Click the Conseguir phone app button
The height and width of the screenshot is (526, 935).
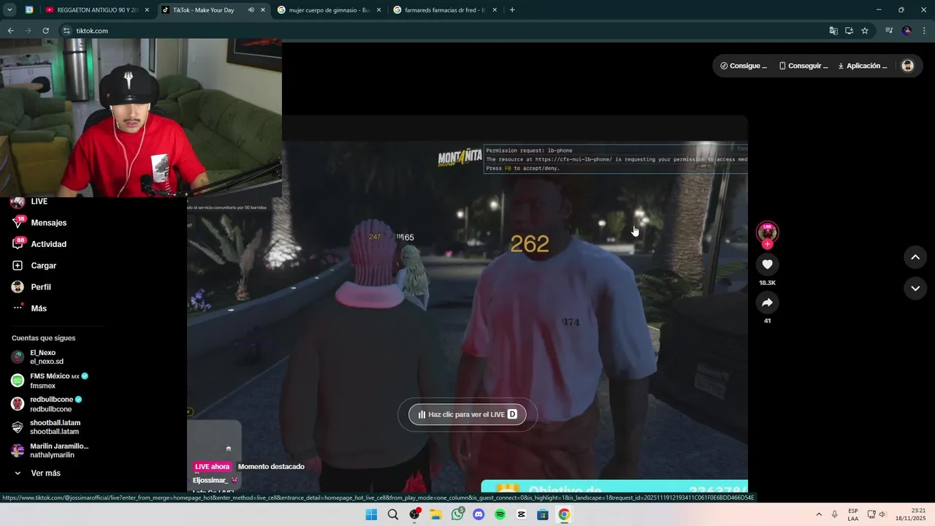click(x=803, y=66)
